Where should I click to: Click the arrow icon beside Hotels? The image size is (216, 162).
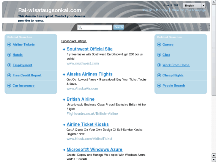[9, 55]
